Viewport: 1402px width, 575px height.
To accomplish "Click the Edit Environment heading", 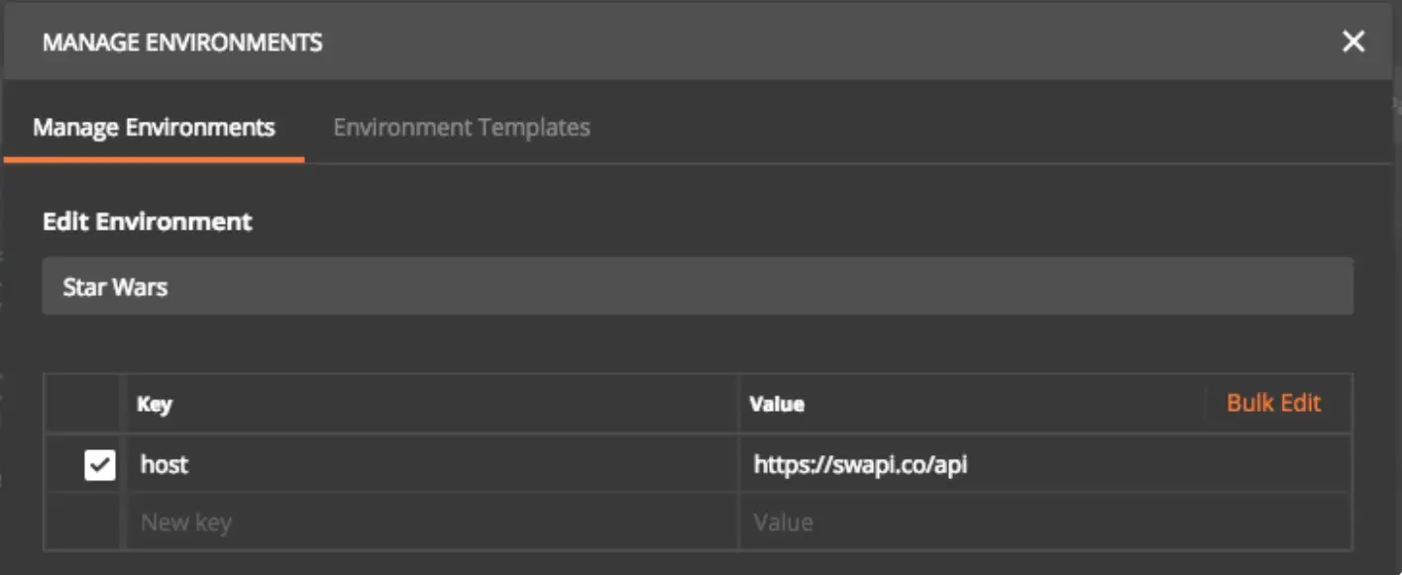I will click(x=148, y=222).
